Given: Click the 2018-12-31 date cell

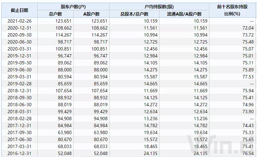Looking at the screenshot, I should click(x=19, y=91).
